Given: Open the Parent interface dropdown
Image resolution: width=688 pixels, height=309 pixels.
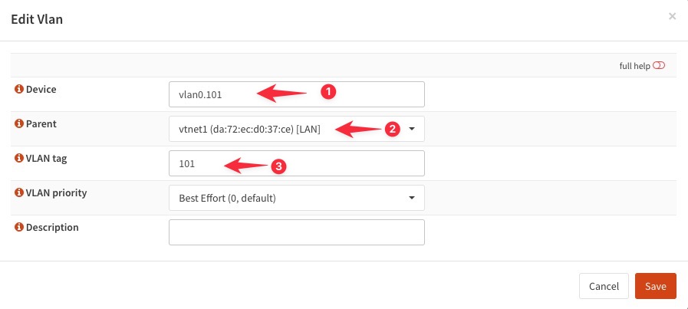Looking at the screenshot, I should point(297,129).
